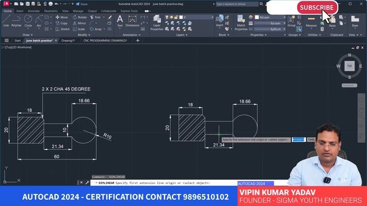Click the Ellipse tool icon
Image resolution: width=367 pixels, height=206 pixels.
(46, 23)
